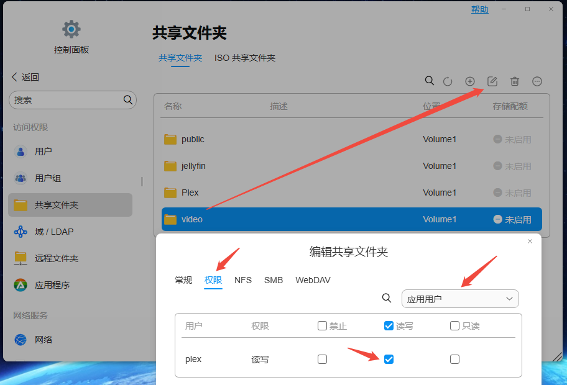
Task: Click 未启用 quota status for public
Action: 512,140
